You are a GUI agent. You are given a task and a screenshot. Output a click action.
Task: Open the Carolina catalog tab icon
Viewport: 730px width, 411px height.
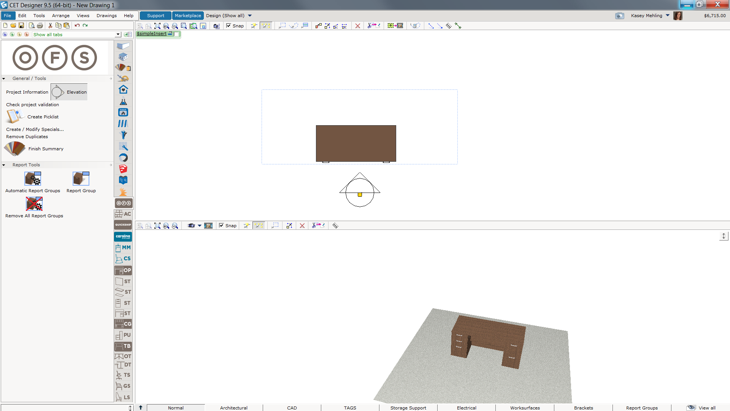pos(123,236)
